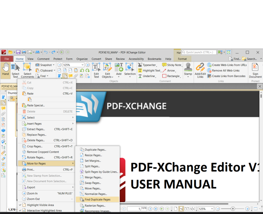Pick the Arrow comment tool
Screen dimensions: 263x214
coord(169,70)
